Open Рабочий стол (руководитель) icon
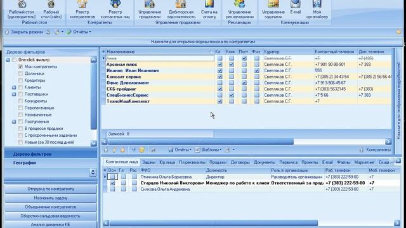The height and width of the screenshot is (228, 406). (22, 10)
